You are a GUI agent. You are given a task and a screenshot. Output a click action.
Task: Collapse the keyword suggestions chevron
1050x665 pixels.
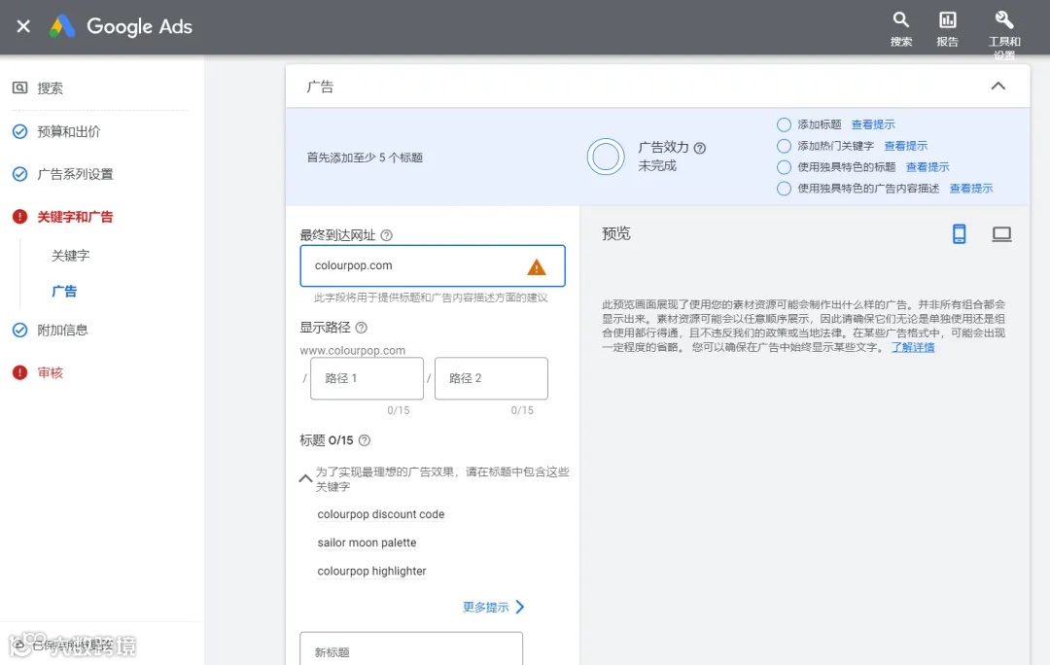[305, 478]
